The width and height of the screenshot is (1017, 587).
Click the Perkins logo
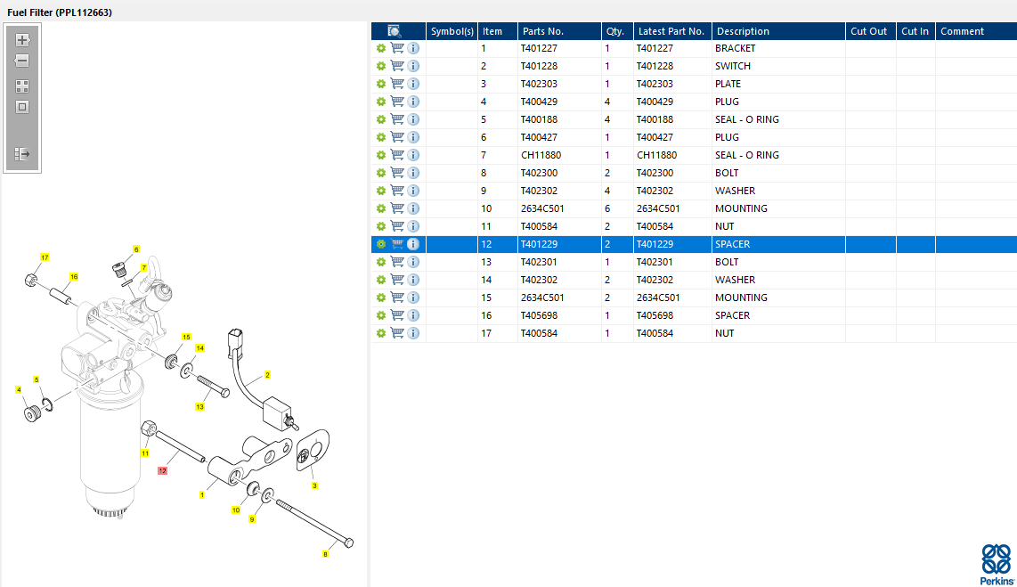coord(997,565)
